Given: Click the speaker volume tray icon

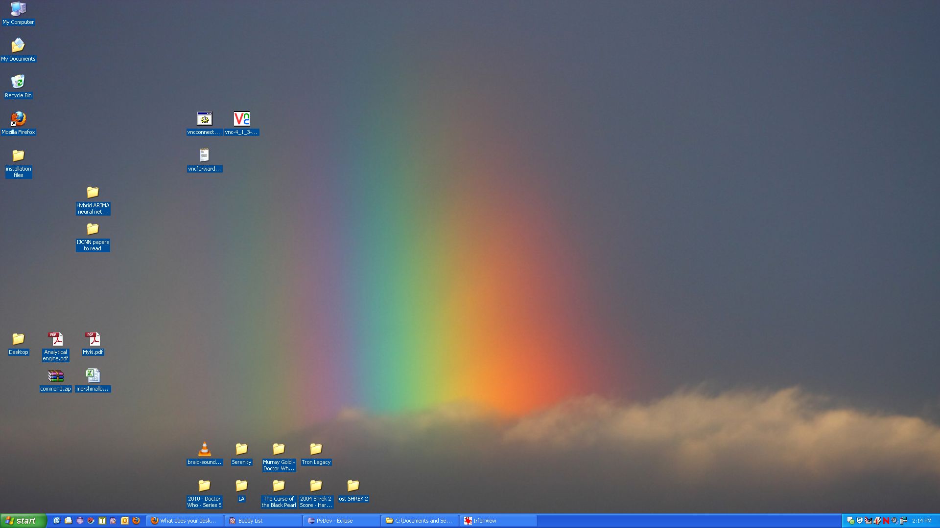Looking at the screenshot, I should (894, 521).
